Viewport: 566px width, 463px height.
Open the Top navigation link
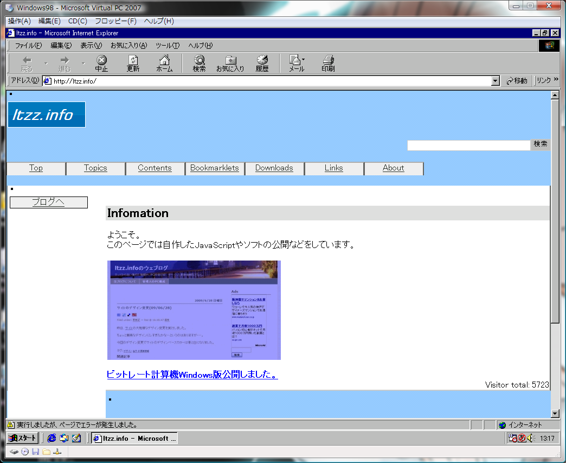click(x=36, y=168)
